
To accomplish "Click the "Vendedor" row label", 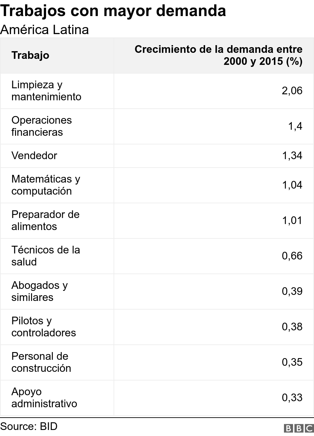I will coord(34,156).
